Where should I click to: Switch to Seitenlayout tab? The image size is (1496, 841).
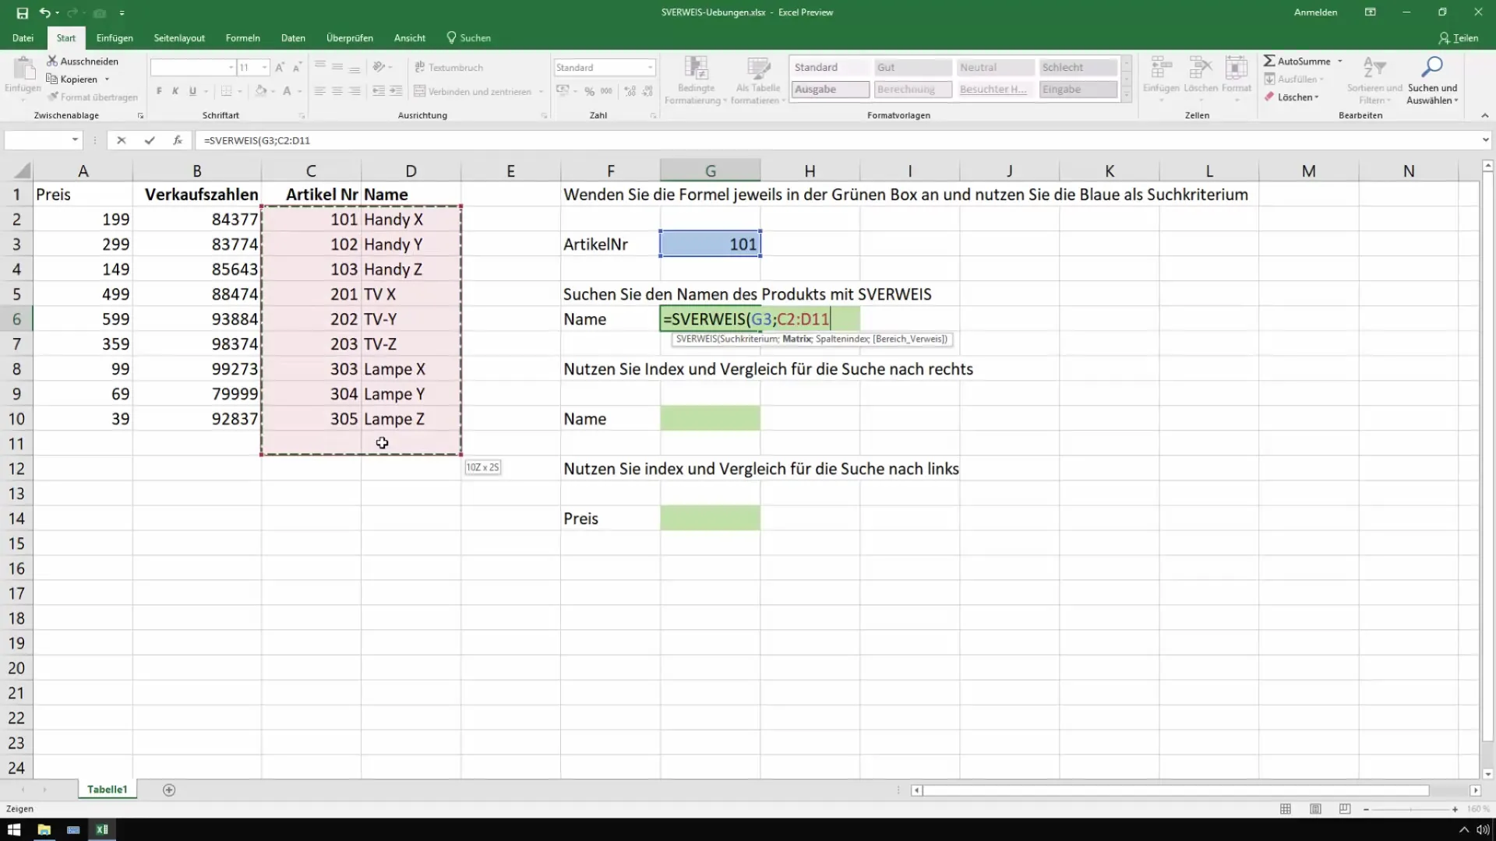179,37
